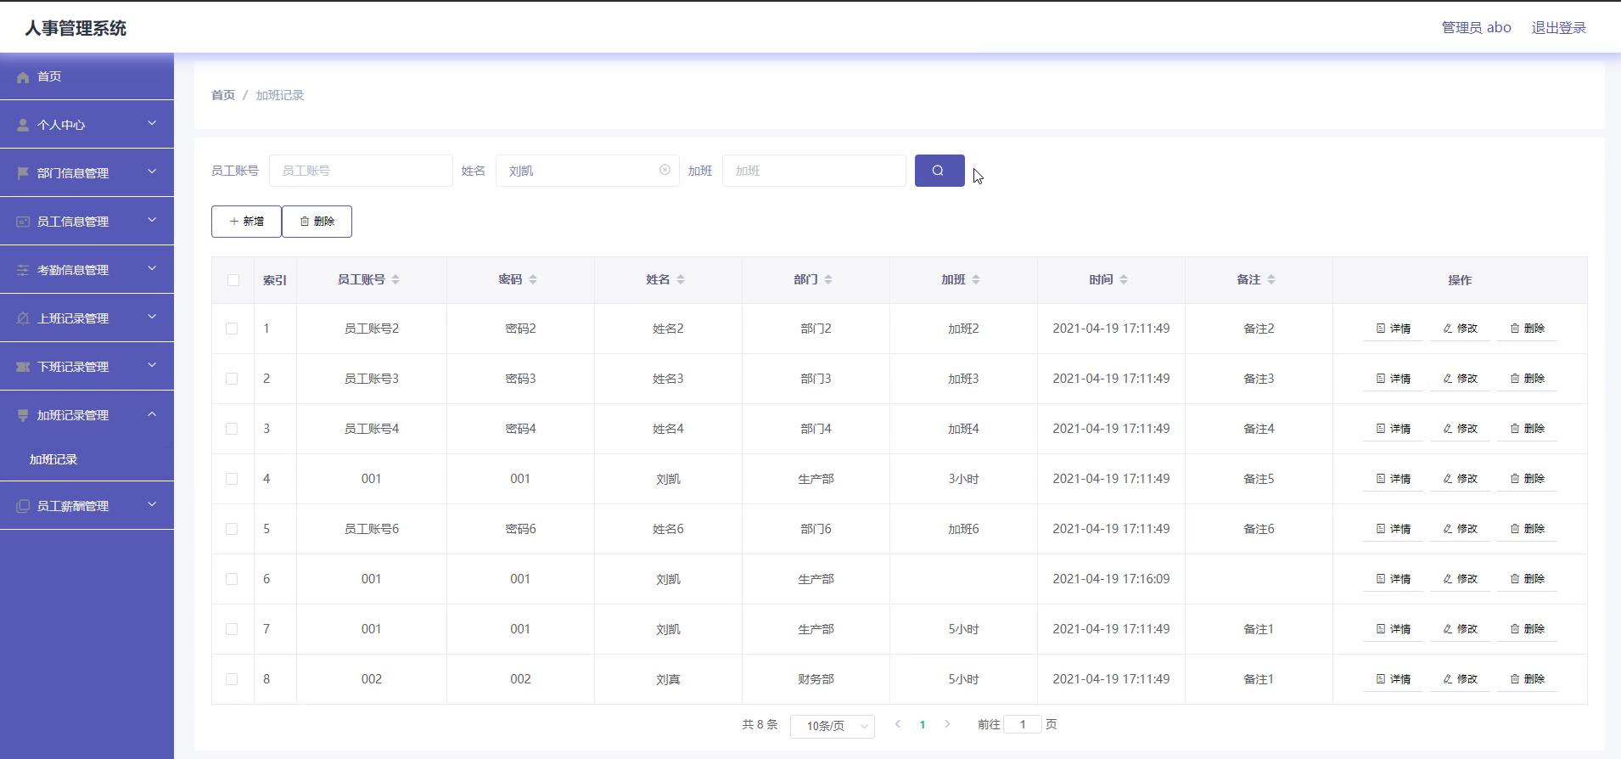Click the next page arrow in pagination
This screenshot has height=759, width=1621.
click(x=947, y=724)
